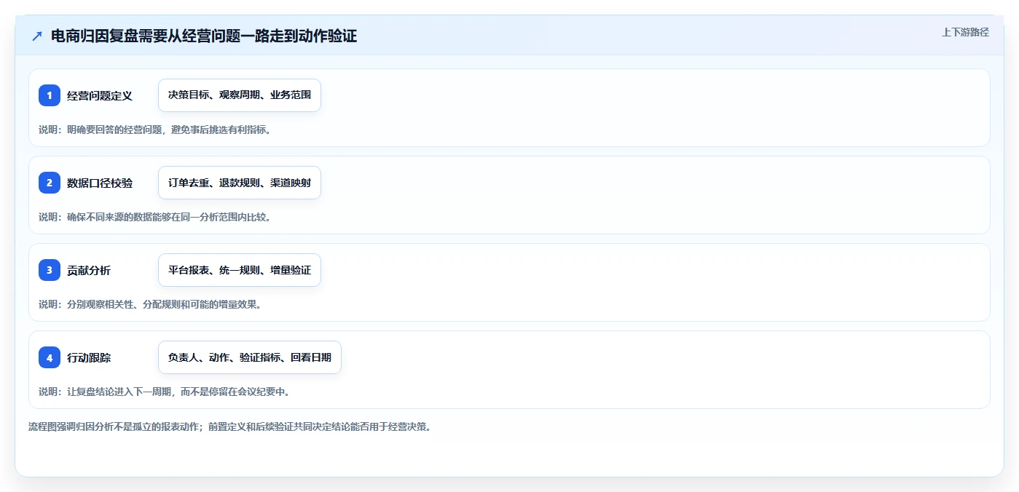Click the step 1 number badge
The width and height of the screenshot is (1019, 492).
coord(50,95)
